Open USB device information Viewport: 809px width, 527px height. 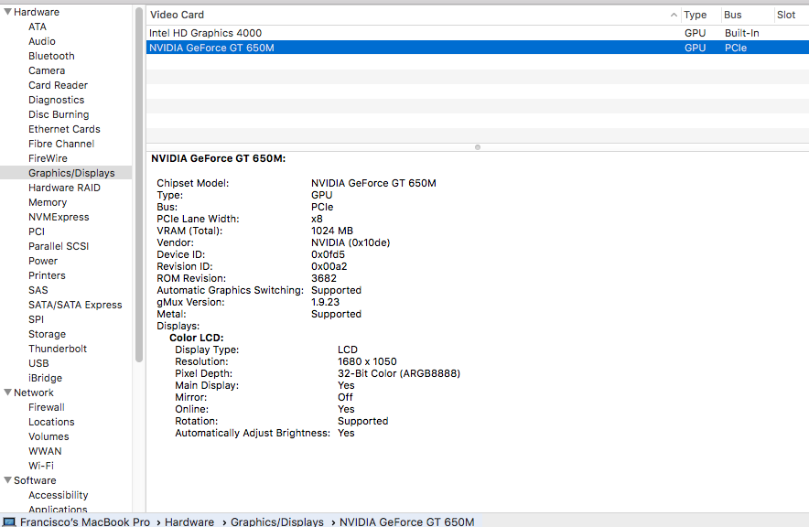tap(38, 363)
